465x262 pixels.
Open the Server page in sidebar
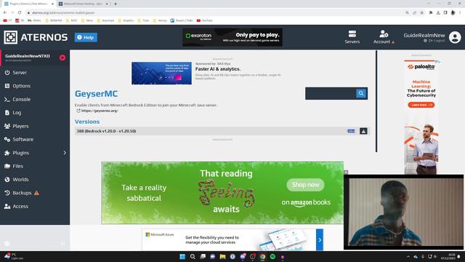point(20,73)
